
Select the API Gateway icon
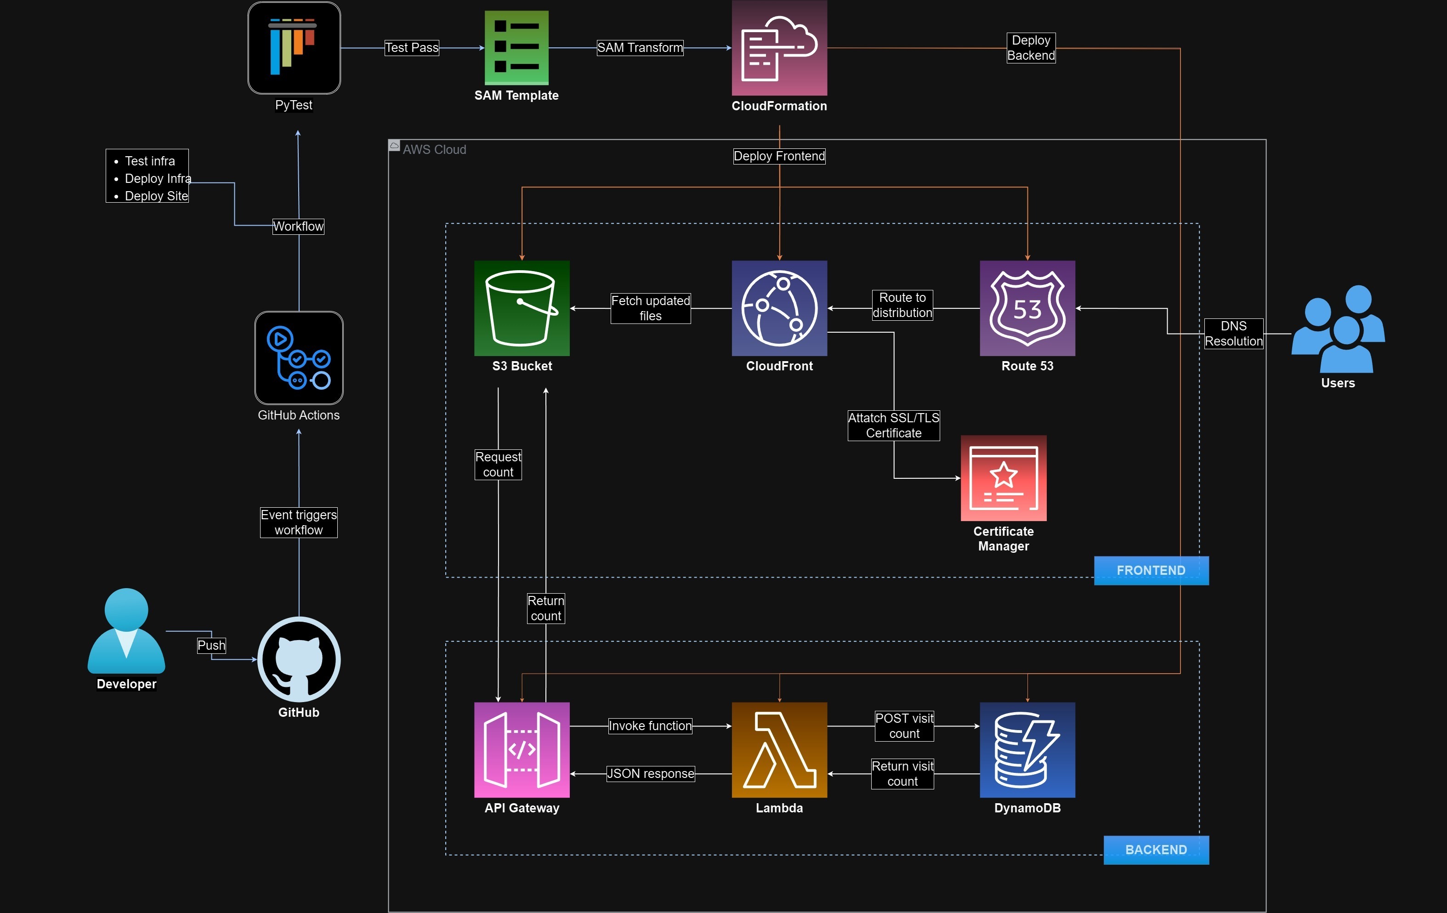point(522,749)
